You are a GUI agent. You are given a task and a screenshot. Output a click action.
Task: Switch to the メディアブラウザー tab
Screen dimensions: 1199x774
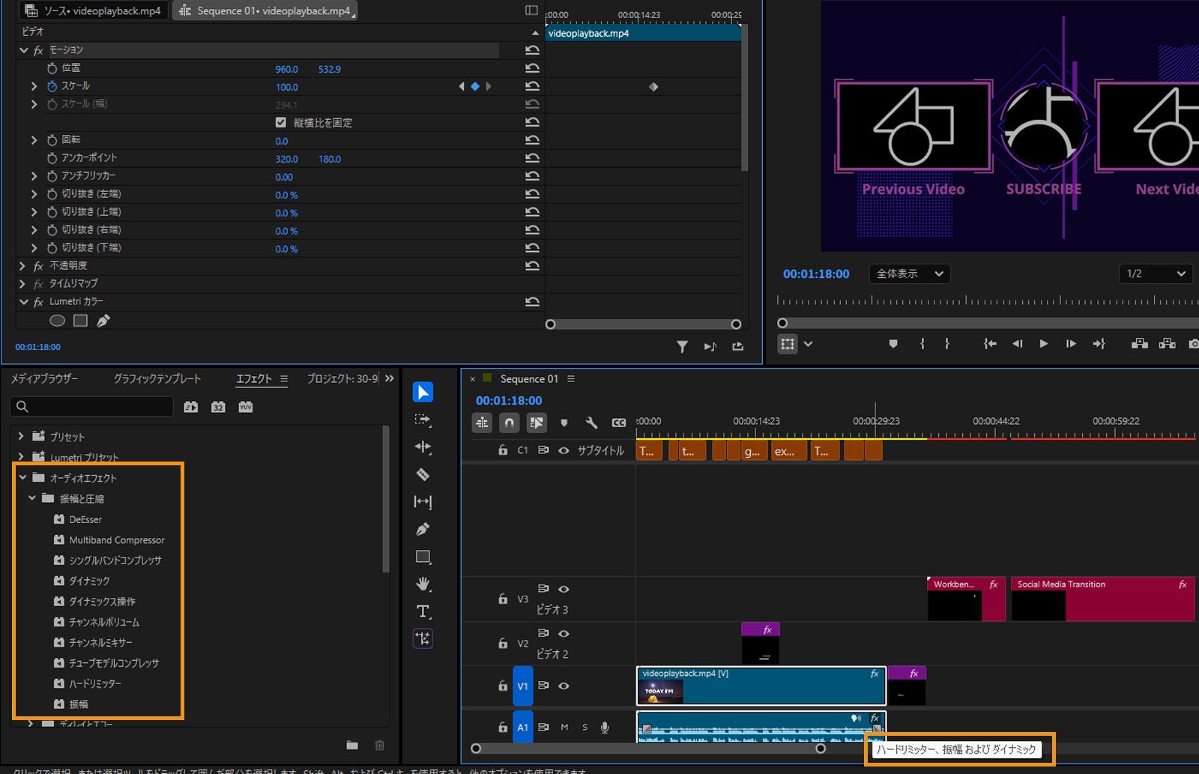tap(44, 379)
